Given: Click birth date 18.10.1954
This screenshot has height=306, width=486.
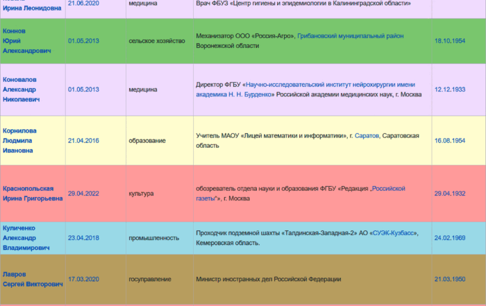Looking at the screenshot, I should click(450, 41).
